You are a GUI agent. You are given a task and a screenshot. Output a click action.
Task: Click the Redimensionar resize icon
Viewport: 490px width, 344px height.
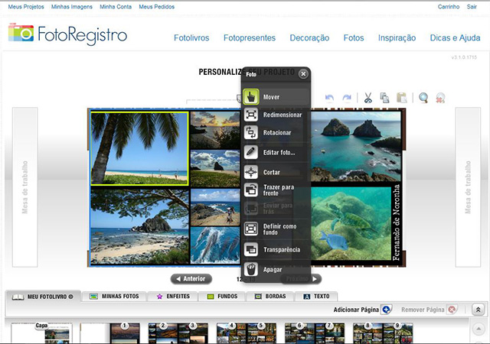tap(251, 115)
